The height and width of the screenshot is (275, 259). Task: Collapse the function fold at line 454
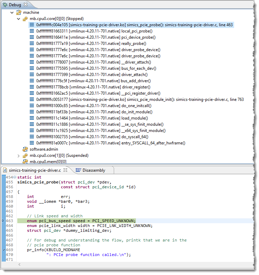pos(15,178)
